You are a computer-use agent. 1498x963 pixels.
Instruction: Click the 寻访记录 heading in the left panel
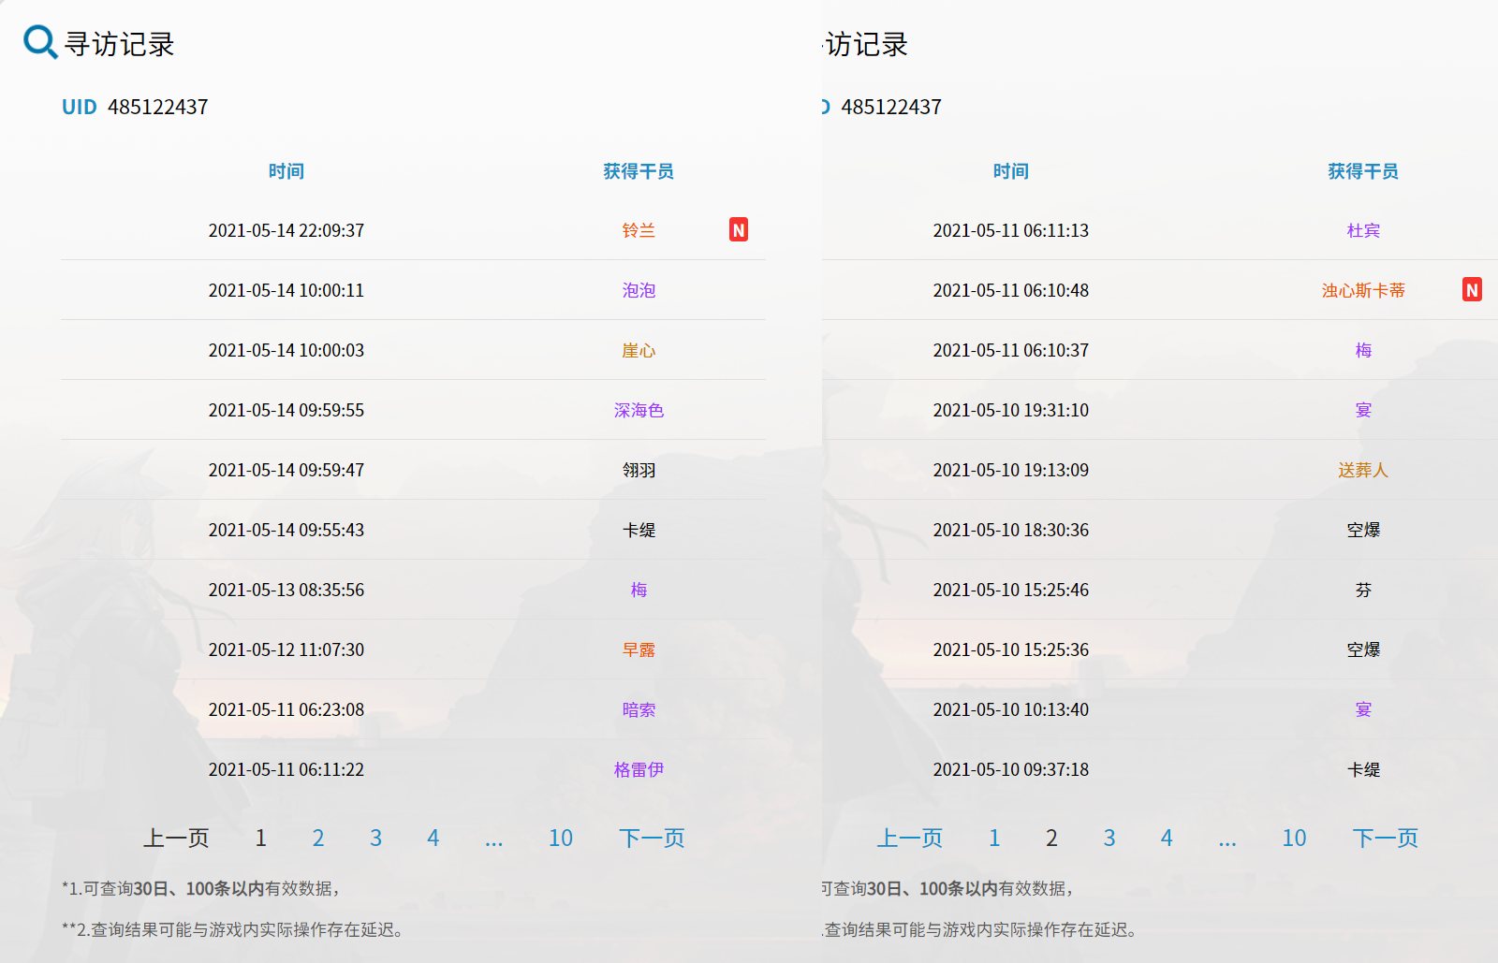pos(120,44)
